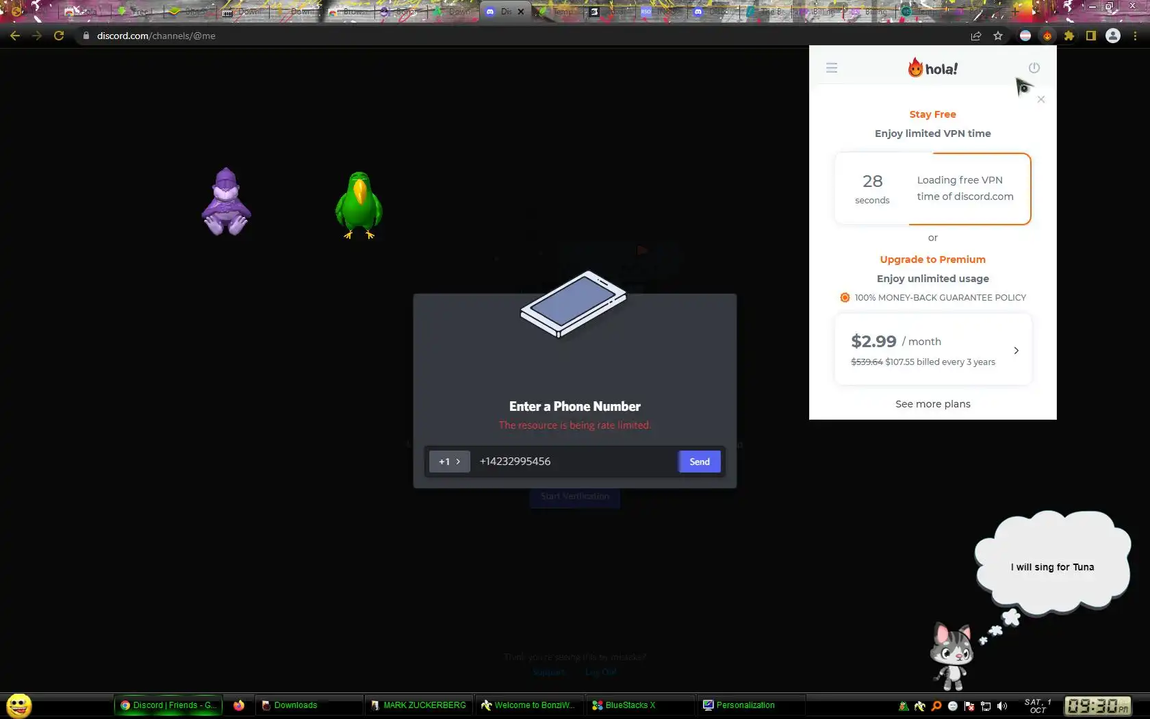Click the dimmed Start Verification button
This screenshot has width=1150, height=719.
pyautogui.click(x=575, y=496)
